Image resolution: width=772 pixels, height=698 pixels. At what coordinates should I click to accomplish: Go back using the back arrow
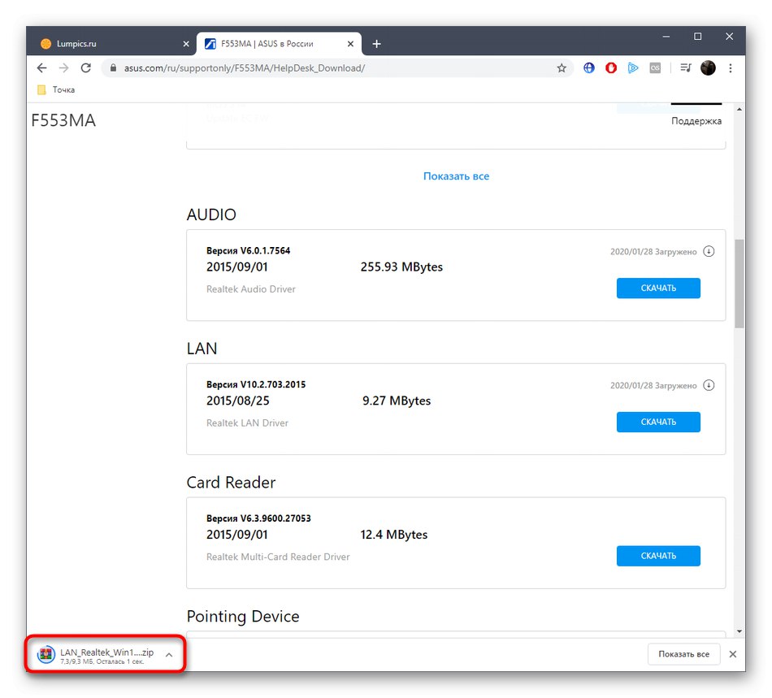pyautogui.click(x=41, y=68)
